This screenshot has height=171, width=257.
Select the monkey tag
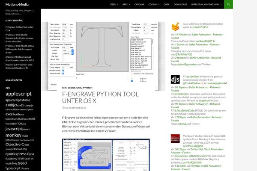pyautogui.click(x=13, y=135)
